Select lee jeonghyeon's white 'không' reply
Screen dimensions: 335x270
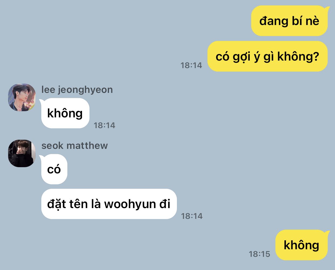[x=65, y=113]
